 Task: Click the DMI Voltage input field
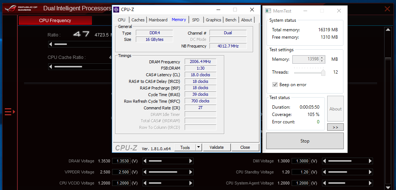pyautogui.click(x=301, y=161)
